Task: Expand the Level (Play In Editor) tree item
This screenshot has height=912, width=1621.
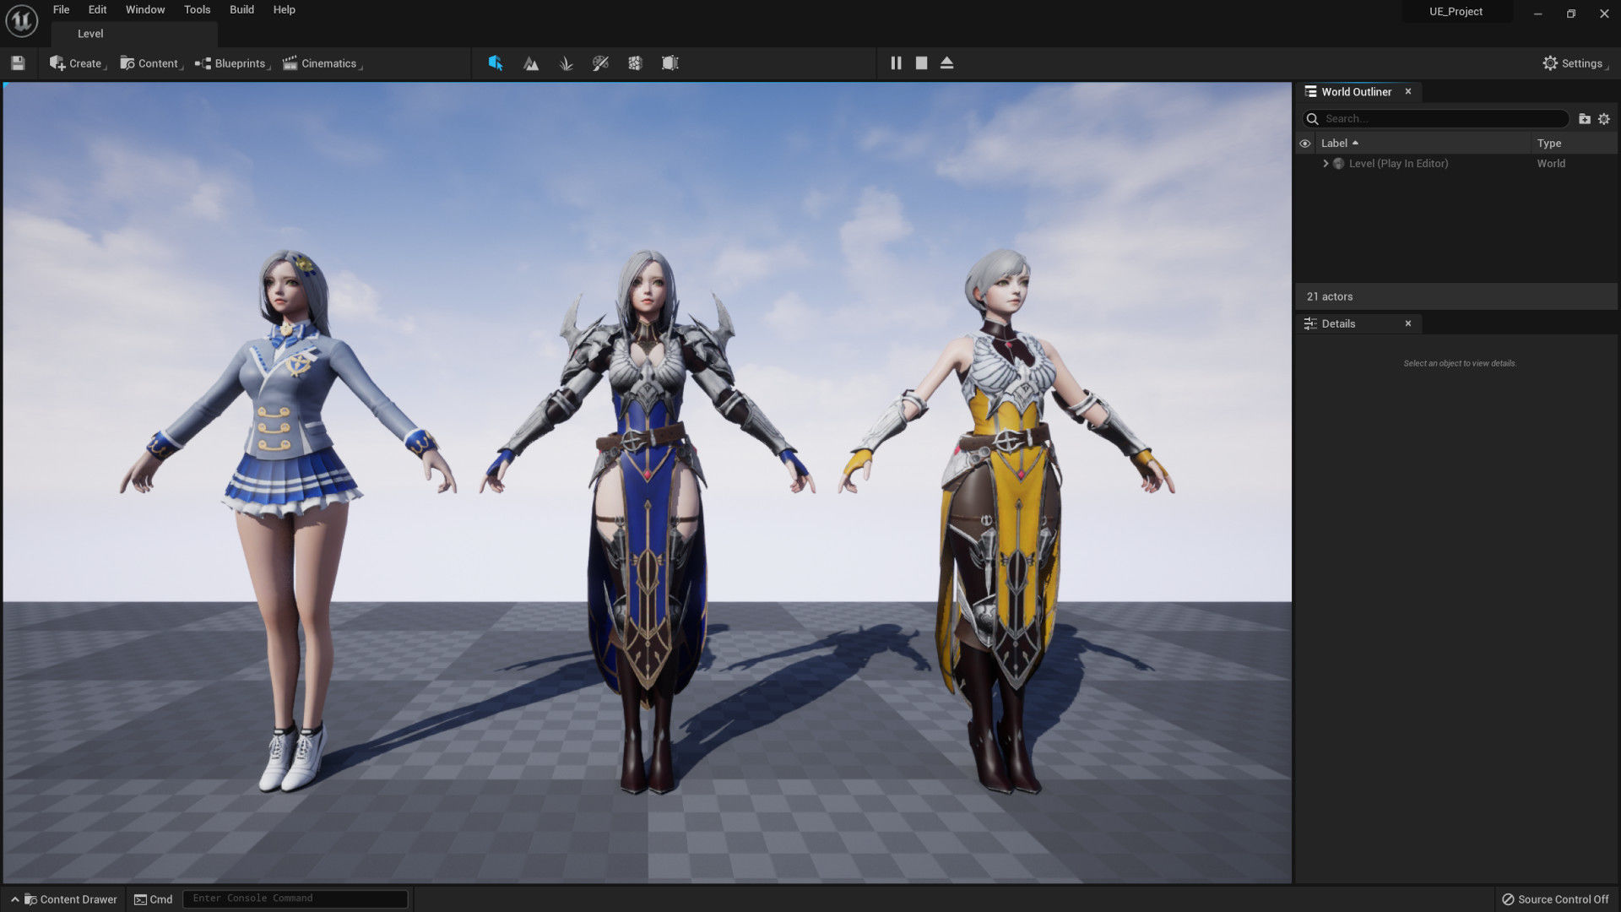Action: click(x=1326, y=164)
